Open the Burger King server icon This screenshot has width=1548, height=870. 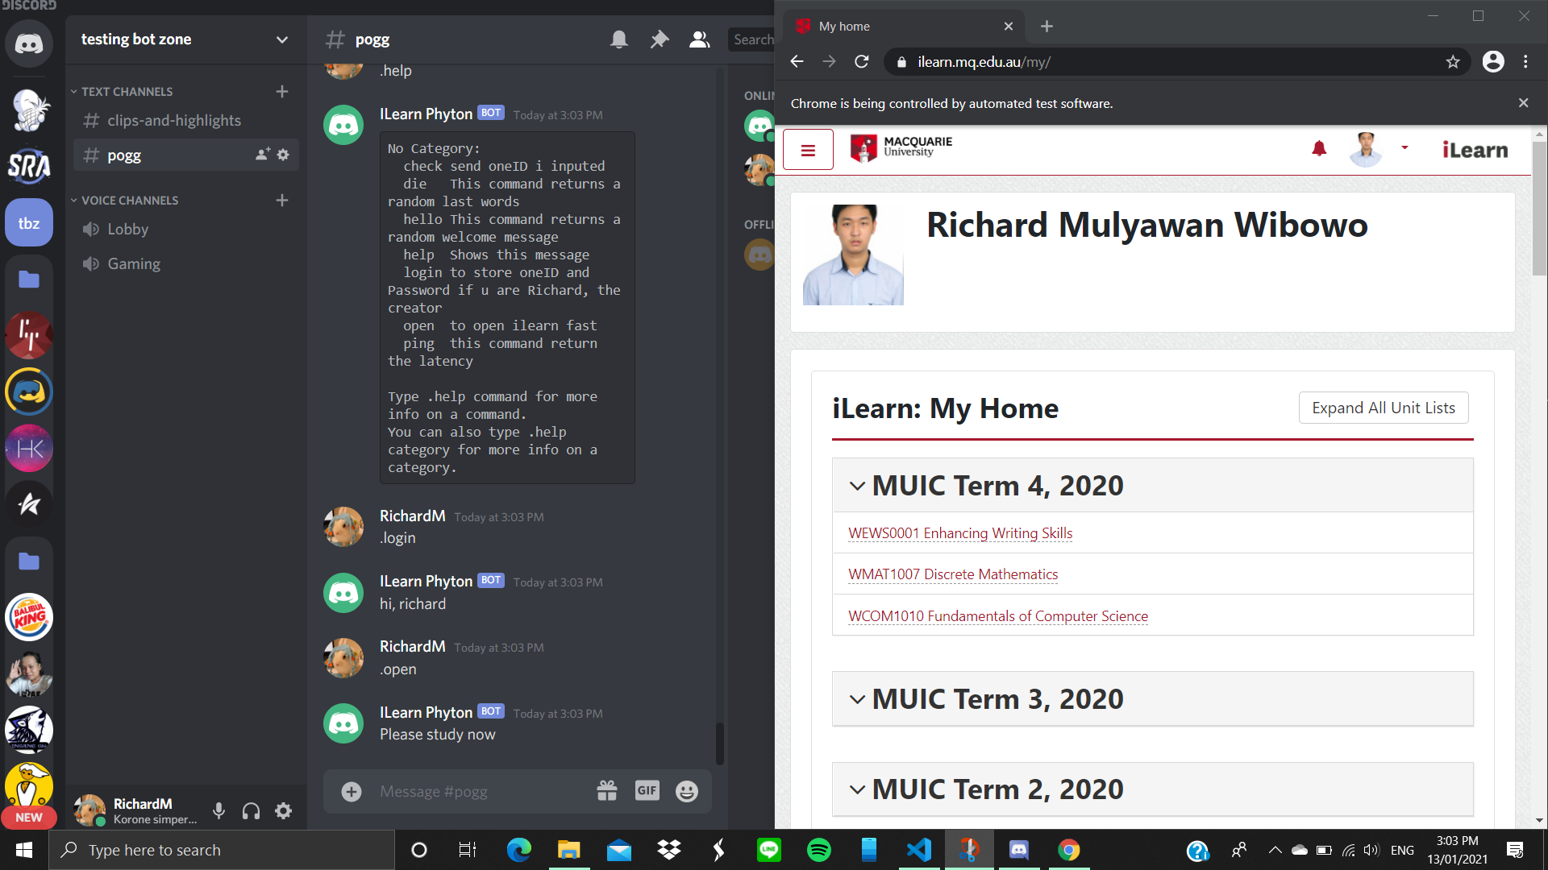coord(29,618)
